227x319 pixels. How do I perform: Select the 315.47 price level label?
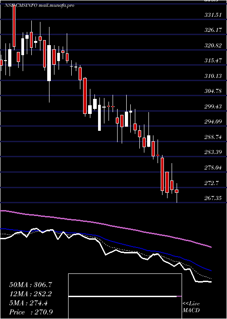click(213, 61)
